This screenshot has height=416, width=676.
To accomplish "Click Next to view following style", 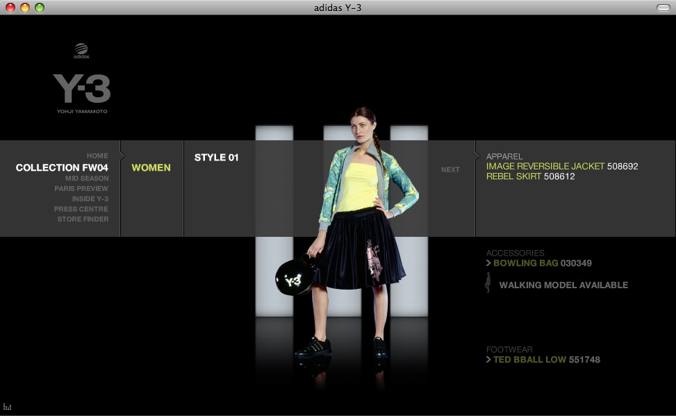I will pos(450,170).
